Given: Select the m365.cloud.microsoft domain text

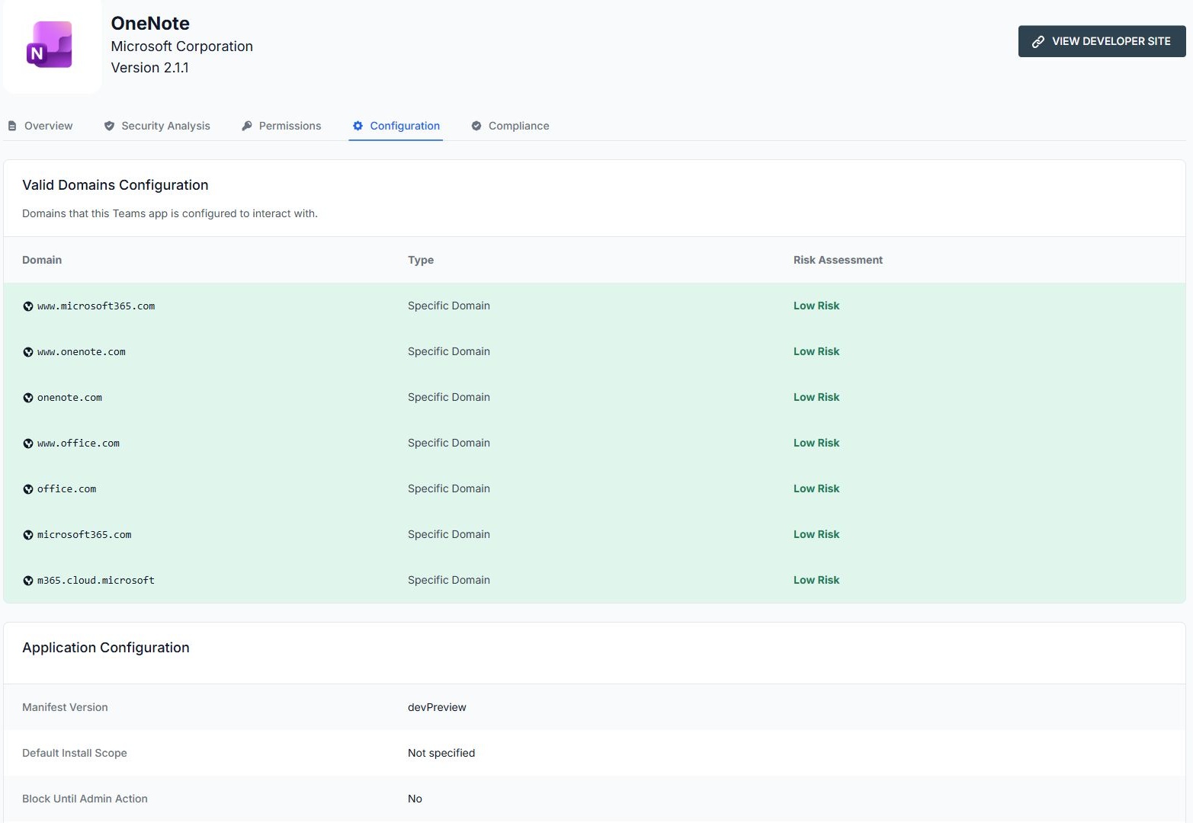Looking at the screenshot, I should 96,581.
